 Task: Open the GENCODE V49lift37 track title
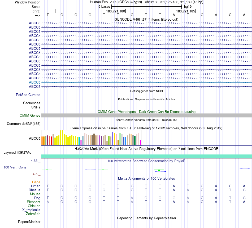click(146, 19)
